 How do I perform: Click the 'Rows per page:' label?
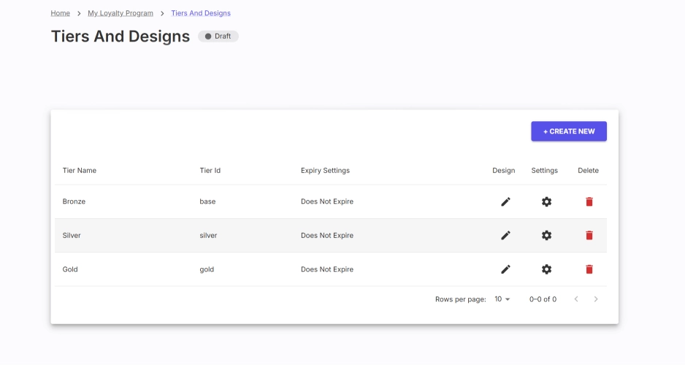(461, 299)
